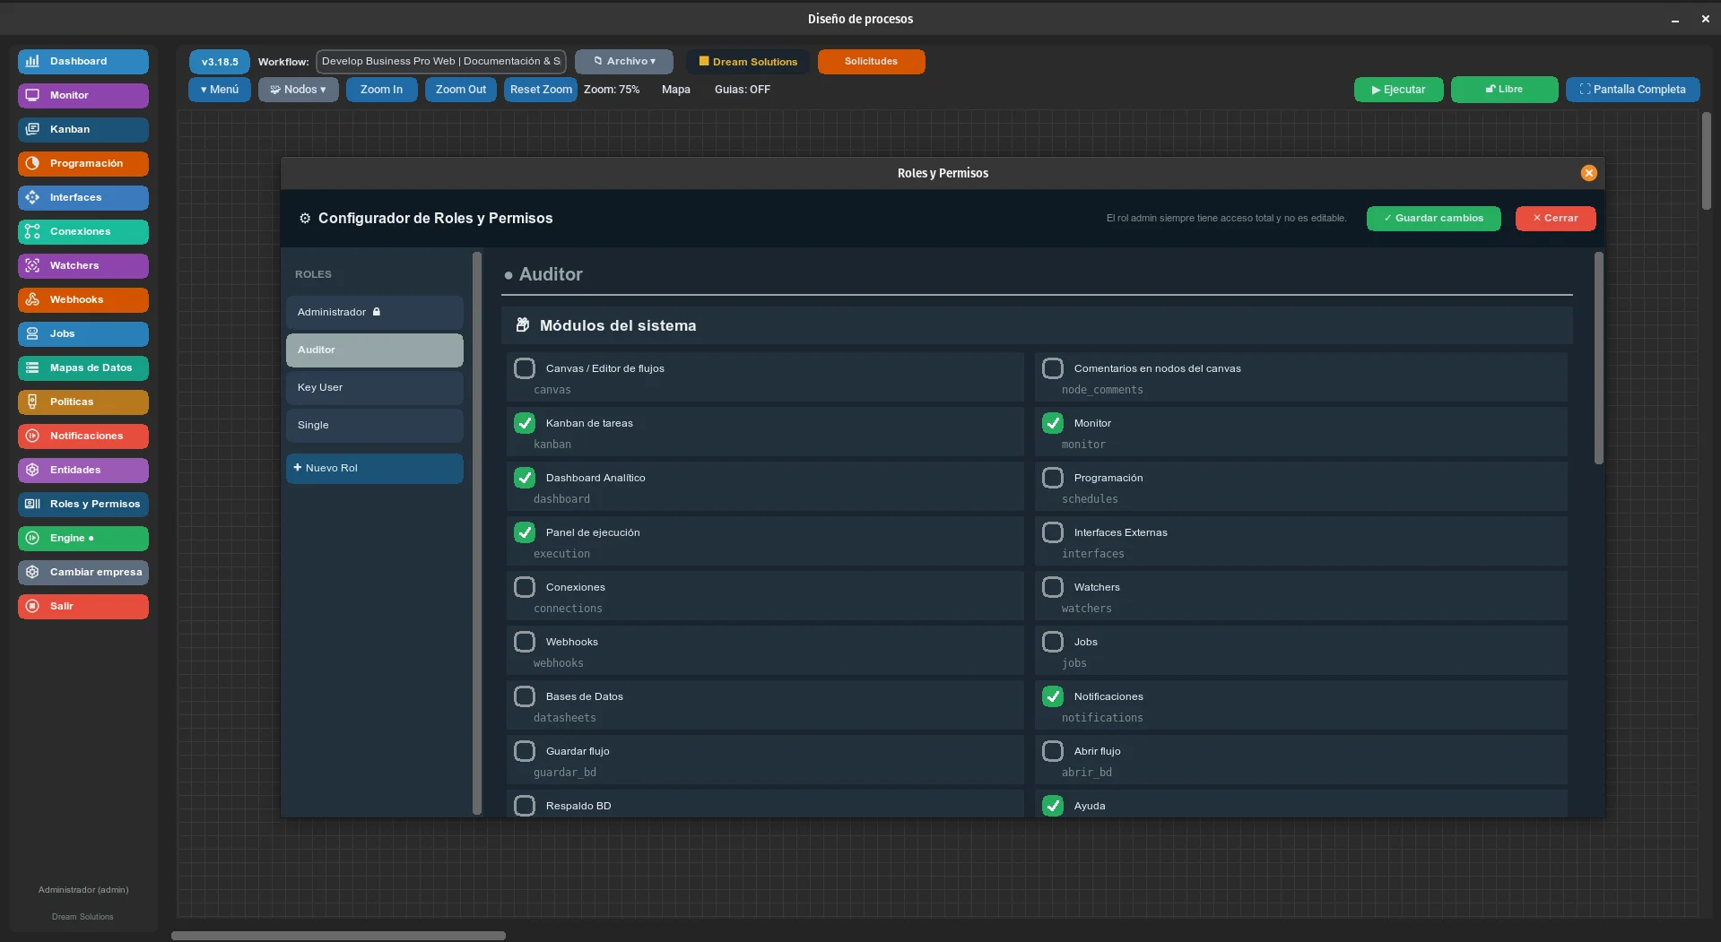Toggle Guías: OFF setting
The image size is (1721, 942).
point(743,90)
